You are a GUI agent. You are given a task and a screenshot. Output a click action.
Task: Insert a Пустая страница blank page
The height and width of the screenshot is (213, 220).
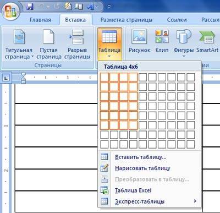point(48,44)
